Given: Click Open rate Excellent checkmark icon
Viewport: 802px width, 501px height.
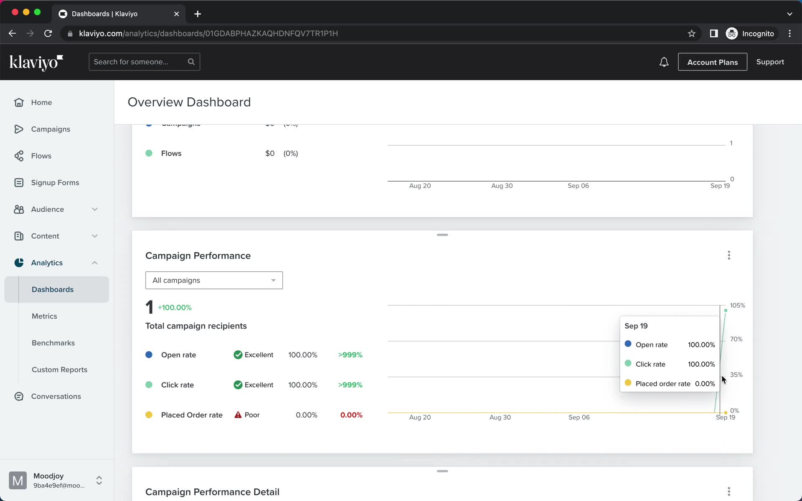Looking at the screenshot, I should (x=238, y=354).
